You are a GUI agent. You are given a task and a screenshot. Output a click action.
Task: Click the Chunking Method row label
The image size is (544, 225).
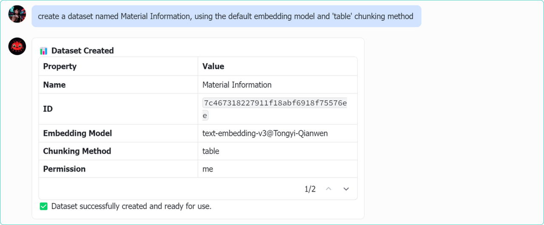pyautogui.click(x=77, y=151)
